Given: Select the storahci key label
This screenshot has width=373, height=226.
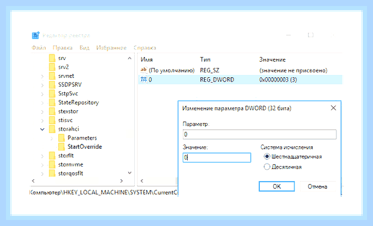Looking at the screenshot, I should coord(69,129).
